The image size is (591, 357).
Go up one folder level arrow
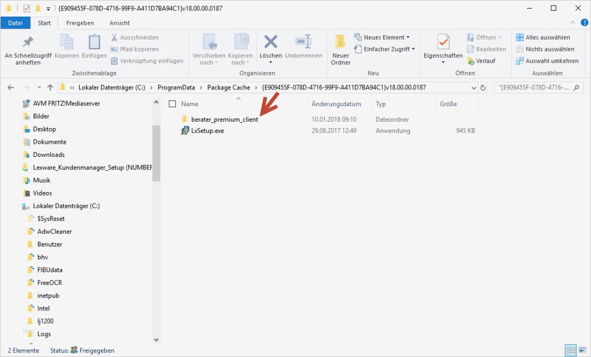click(50, 88)
